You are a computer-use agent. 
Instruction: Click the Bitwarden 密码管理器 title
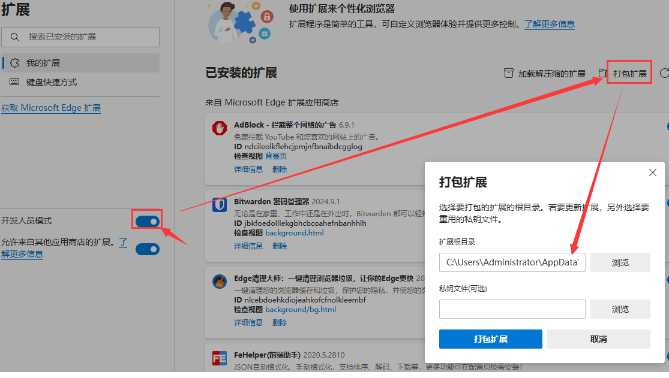pyautogui.click(x=271, y=201)
